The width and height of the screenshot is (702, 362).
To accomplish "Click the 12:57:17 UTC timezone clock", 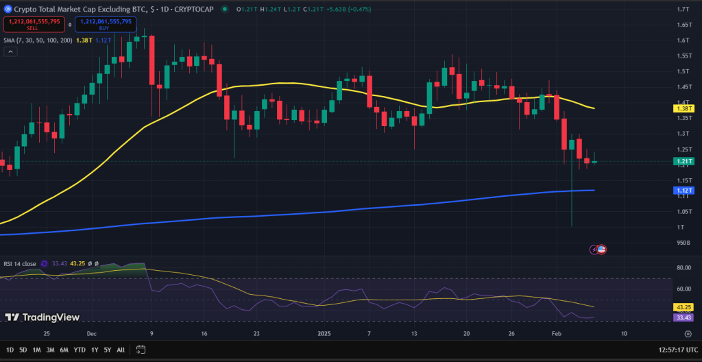I will tap(677, 350).
